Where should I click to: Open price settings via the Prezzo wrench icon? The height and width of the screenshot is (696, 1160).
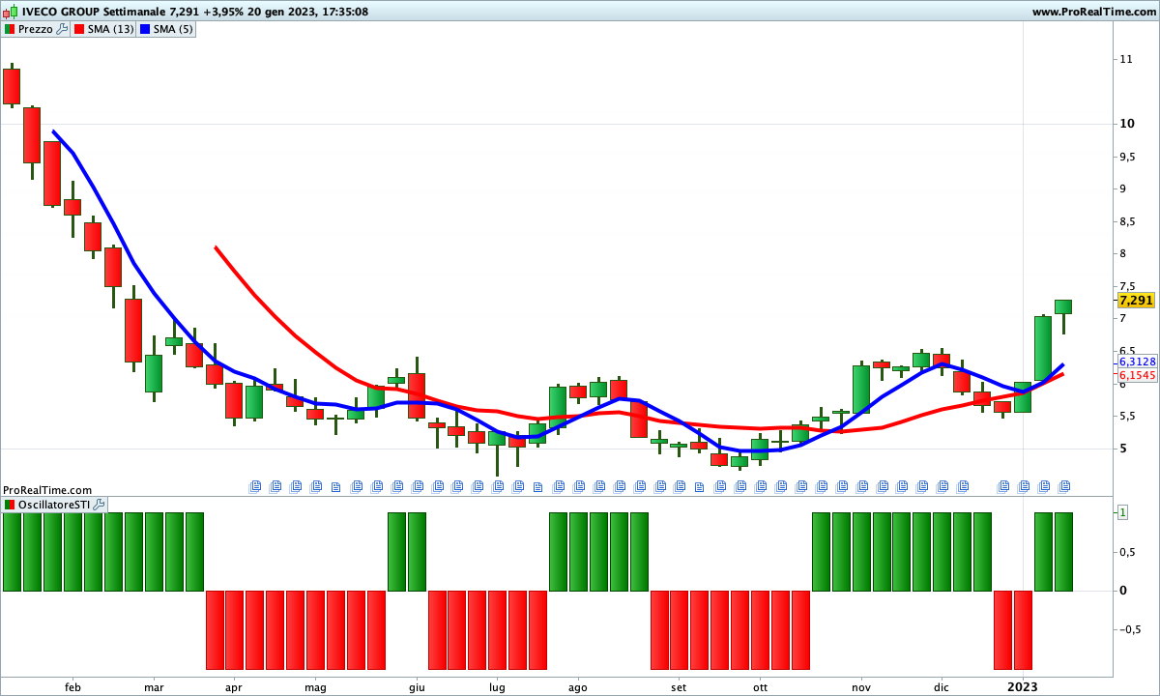(x=62, y=29)
